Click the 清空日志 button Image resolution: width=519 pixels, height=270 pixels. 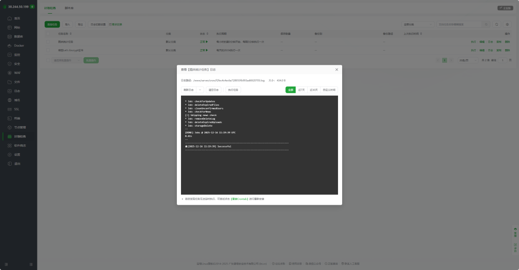(213, 90)
